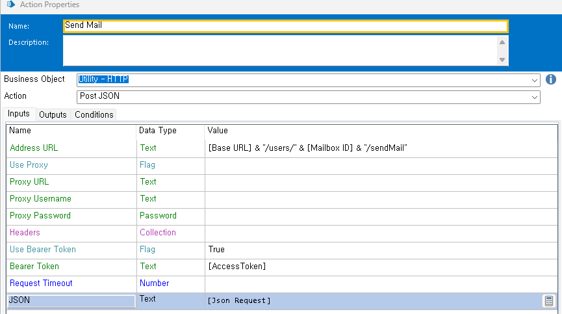Open the expression calculator icon in JSON row
562x314 pixels.
(548, 300)
